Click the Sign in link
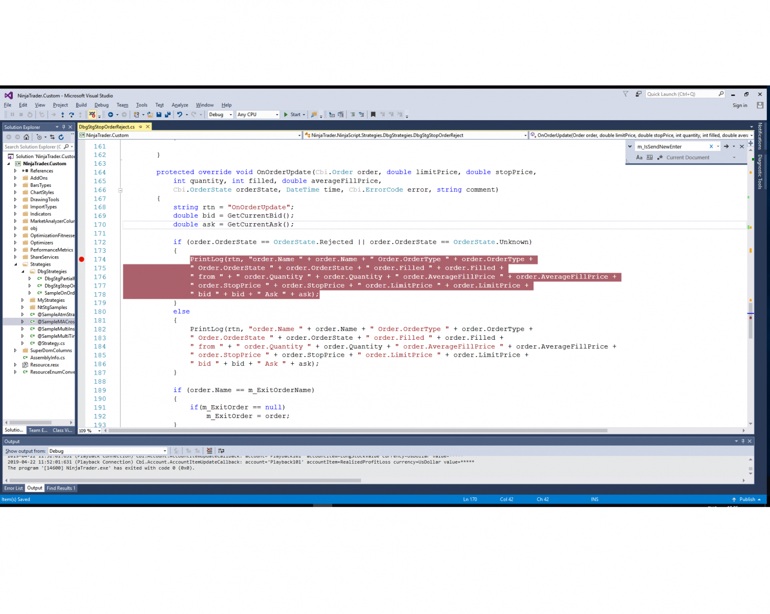Screen dimensions: 770x614 click(740, 105)
